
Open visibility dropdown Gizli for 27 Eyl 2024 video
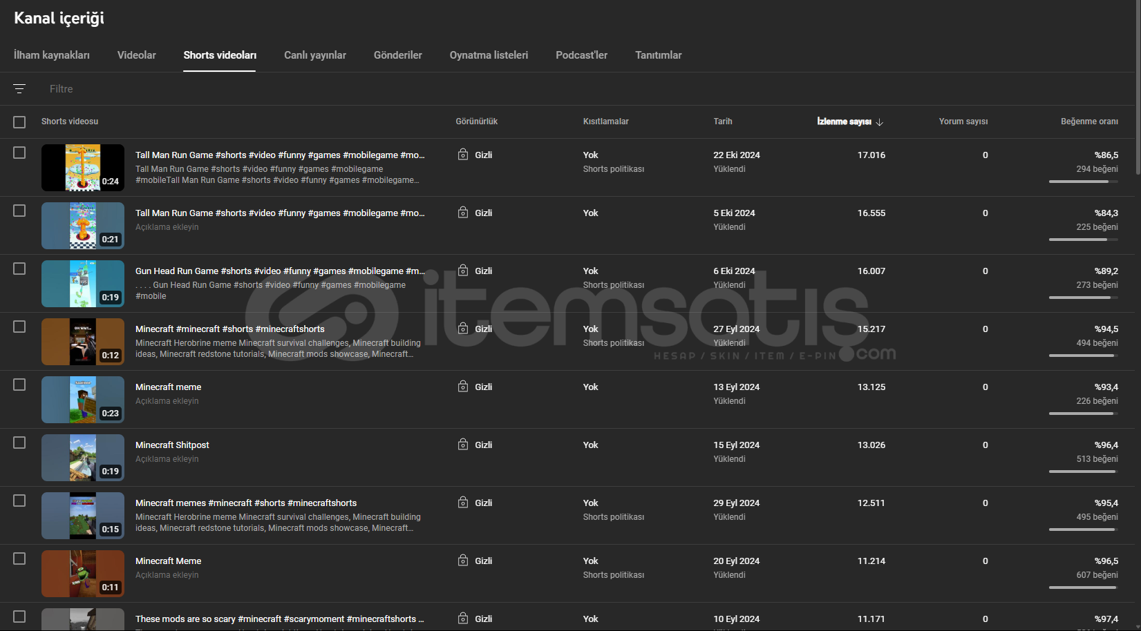(483, 329)
